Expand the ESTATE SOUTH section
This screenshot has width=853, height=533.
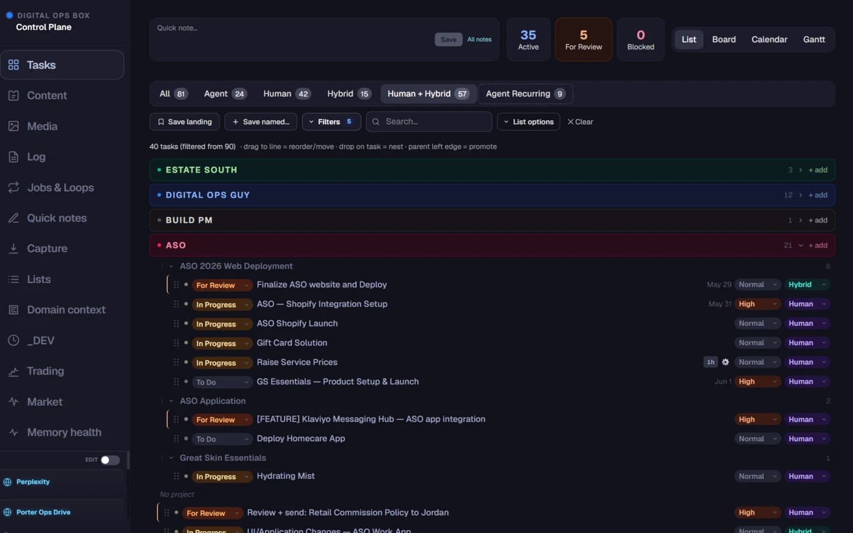pos(801,170)
